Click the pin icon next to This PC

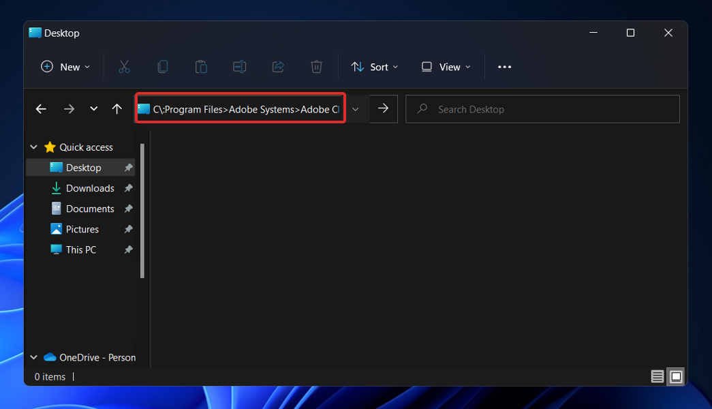(x=129, y=249)
